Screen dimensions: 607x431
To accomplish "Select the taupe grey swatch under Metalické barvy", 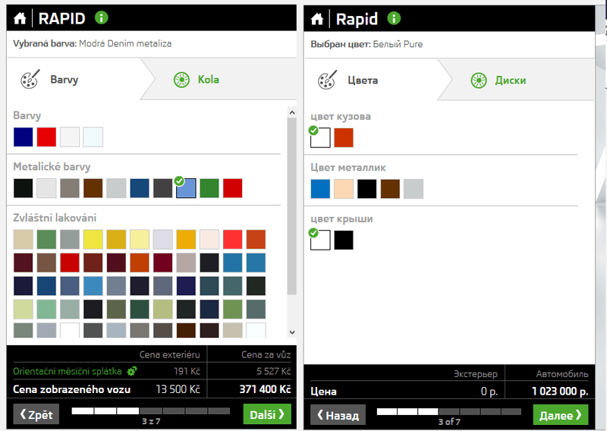I will point(70,188).
